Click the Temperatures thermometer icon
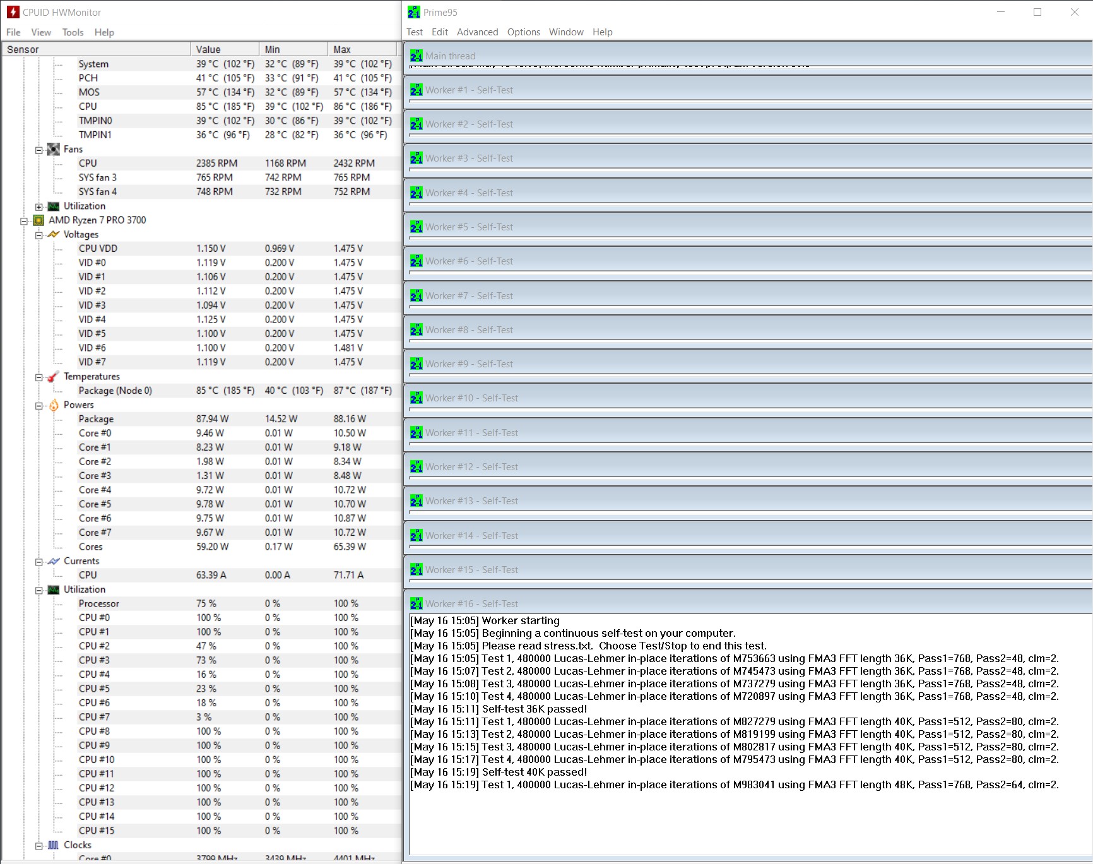Image resolution: width=1093 pixels, height=864 pixels. point(54,376)
